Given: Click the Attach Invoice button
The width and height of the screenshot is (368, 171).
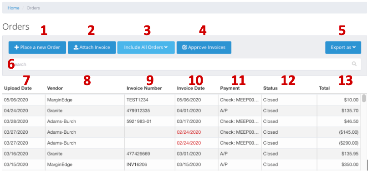Looking at the screenshot, I should [92, 48].
